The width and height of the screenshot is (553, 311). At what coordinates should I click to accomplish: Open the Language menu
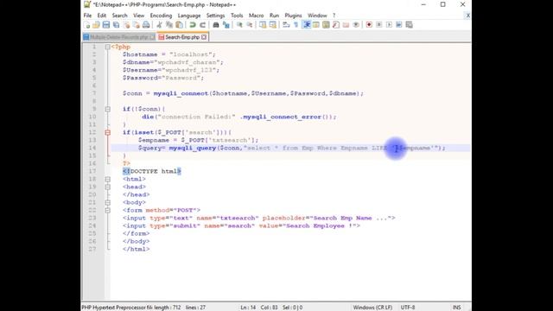click(x=189, y=16)
